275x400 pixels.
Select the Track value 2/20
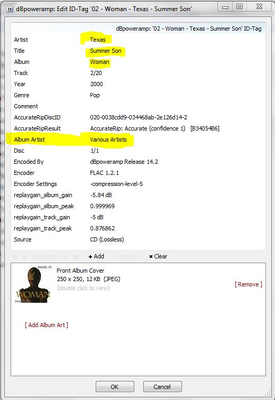tap(96, 73)
